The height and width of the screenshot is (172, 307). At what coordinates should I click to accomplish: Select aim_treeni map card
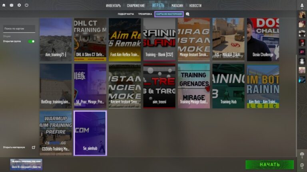click(x=159, y=86)
